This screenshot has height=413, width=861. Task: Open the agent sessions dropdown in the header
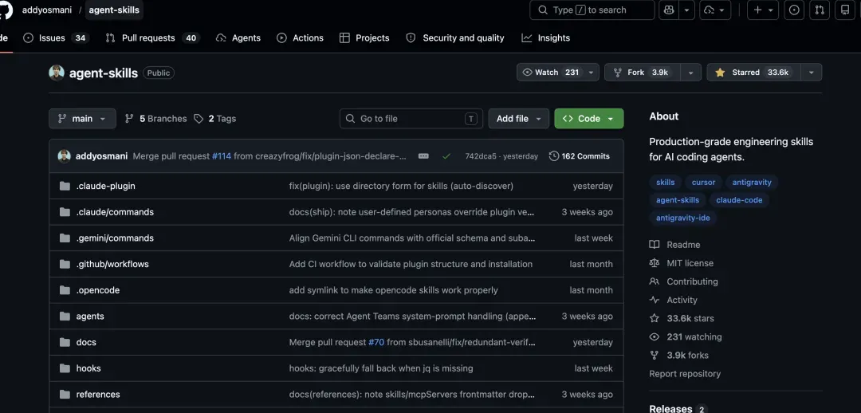click(x=715, y=10)
